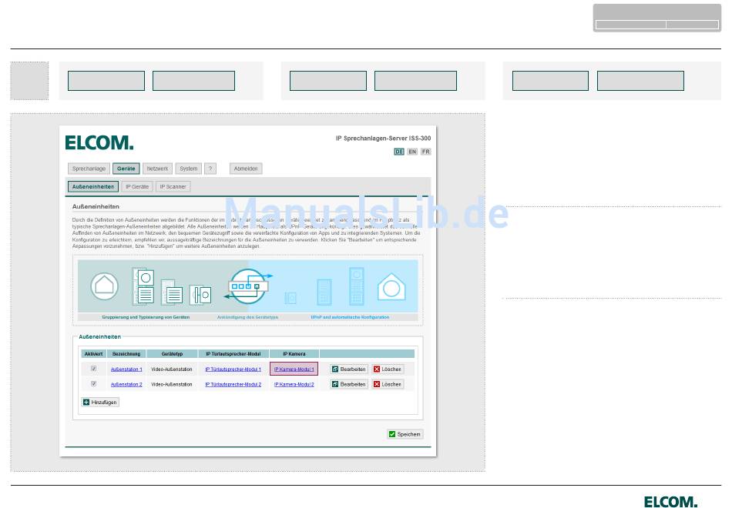Open the IP Kamera-Modul 1 link
The height and width of the screenshot is (508, 732).
click(x=294, y=369)
